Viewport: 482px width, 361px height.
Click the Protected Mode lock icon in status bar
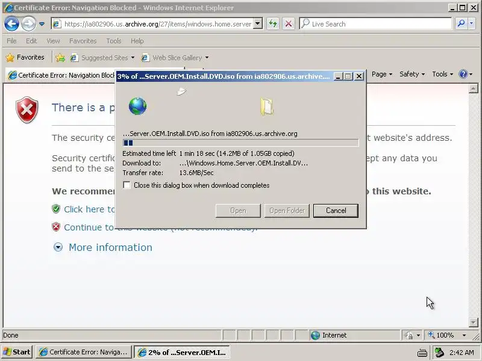point(409,335)
